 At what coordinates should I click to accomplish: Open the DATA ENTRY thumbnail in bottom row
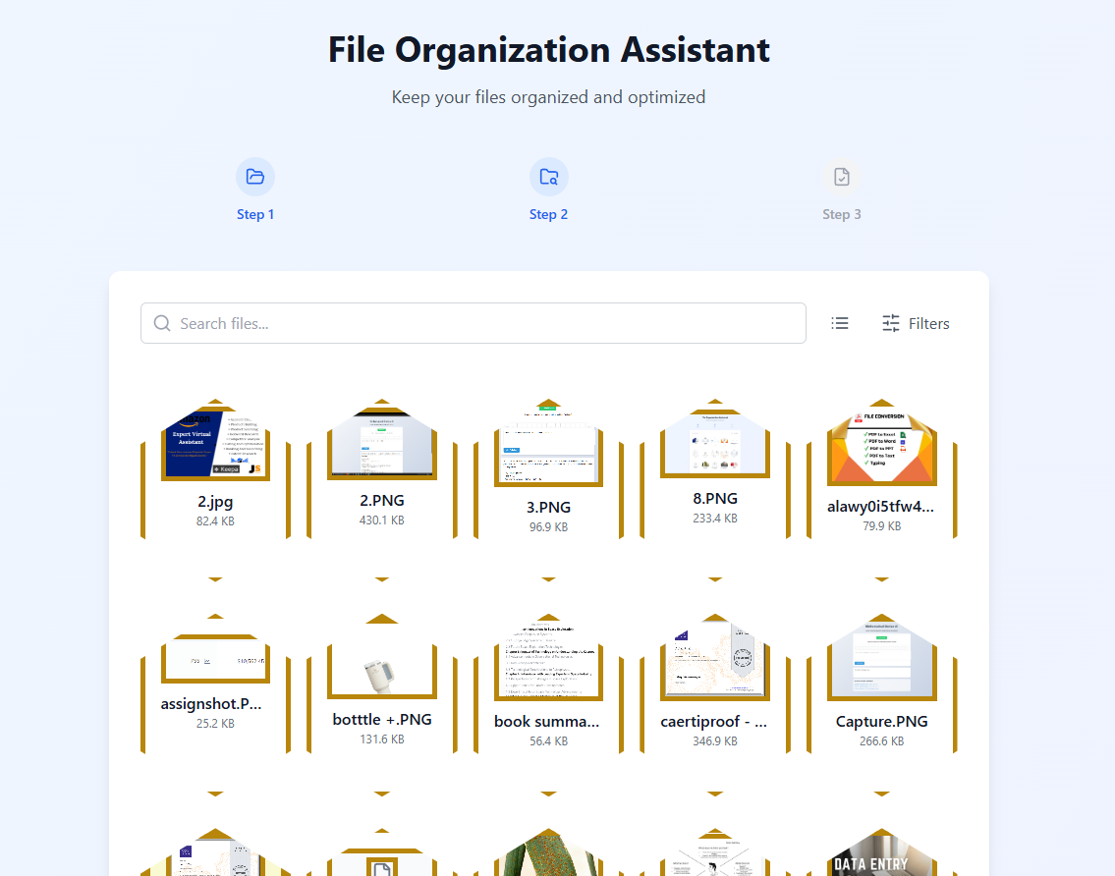(882, 856)
